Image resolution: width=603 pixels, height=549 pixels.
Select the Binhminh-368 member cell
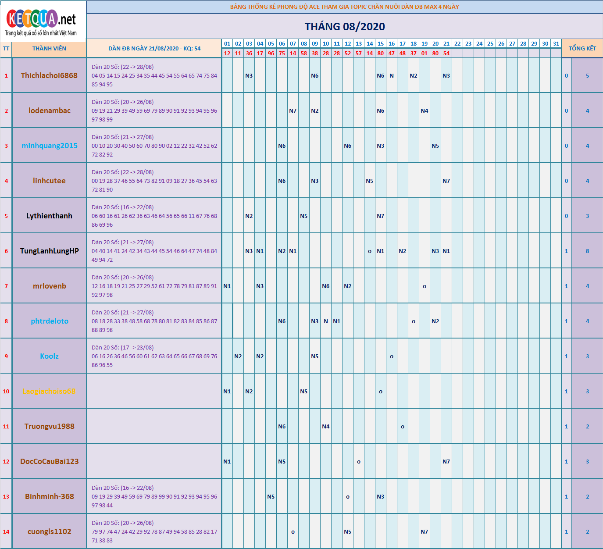pyautogui.click(x=49, y=496)
